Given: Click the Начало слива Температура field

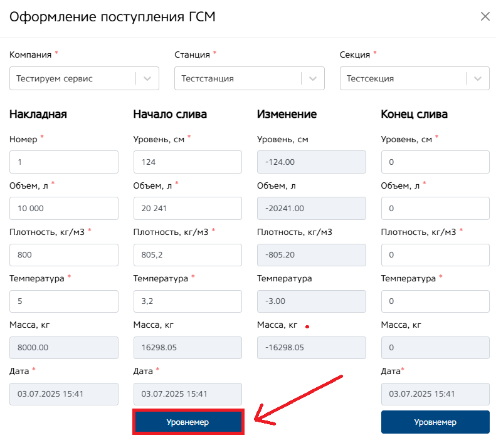Looking at the screenshot, I should [187, 301].
